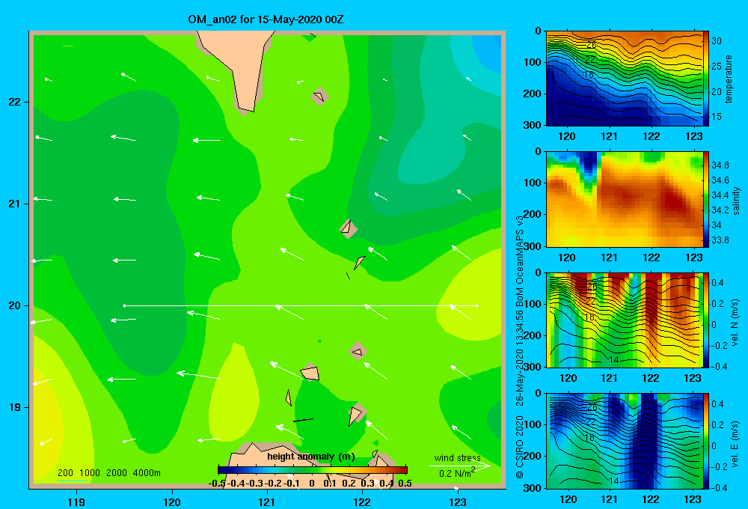Click longitude label 121 below the main map
The image size is (748, 509).
[267, 502]
